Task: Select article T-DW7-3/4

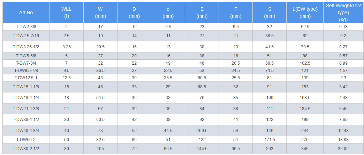Action: [26, 63]
